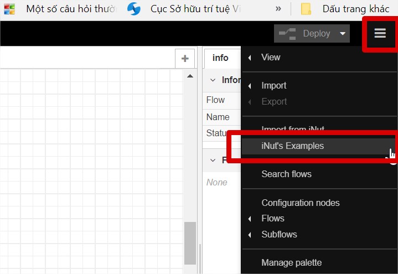Open Configuration nodes

coord(319,203)
